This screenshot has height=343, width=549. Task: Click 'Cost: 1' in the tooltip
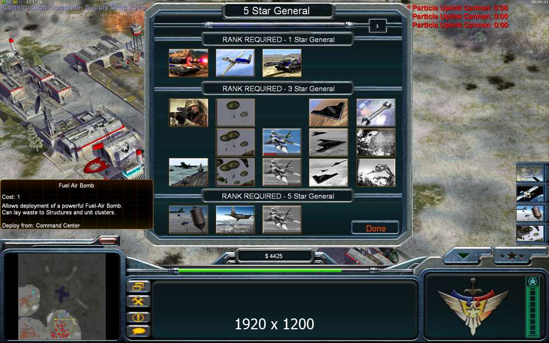coord(11,197)
